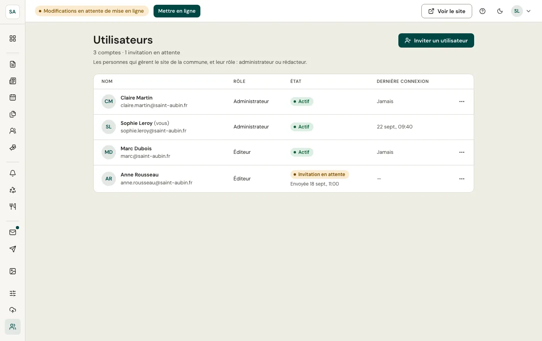Click email anne.rousseau@saint-aubin.fr
The width and height of the screenshot is (542, 341).
(156, 183)
